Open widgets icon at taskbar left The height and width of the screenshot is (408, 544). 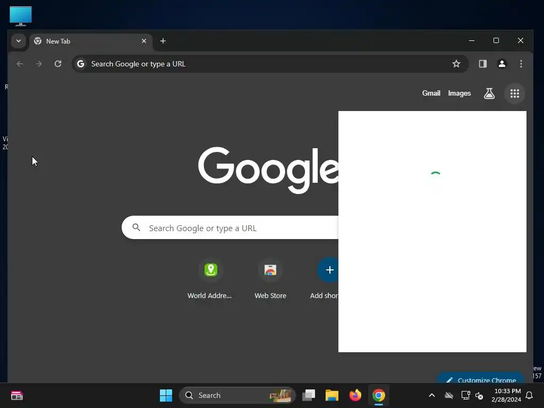(x=16, y=395)
